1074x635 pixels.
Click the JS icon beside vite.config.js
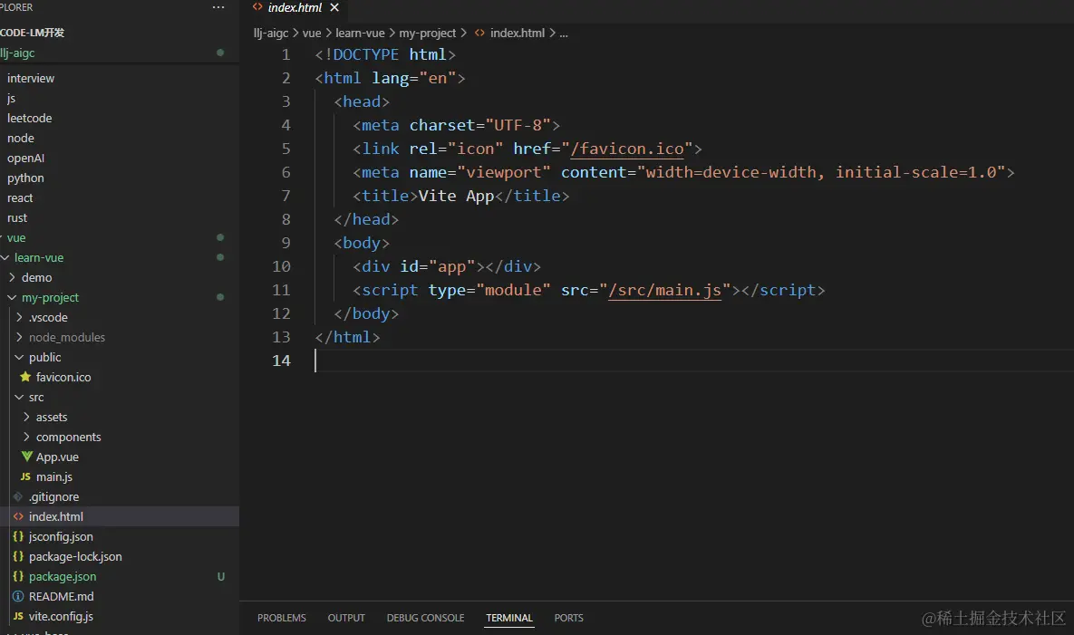click(18, 616)
